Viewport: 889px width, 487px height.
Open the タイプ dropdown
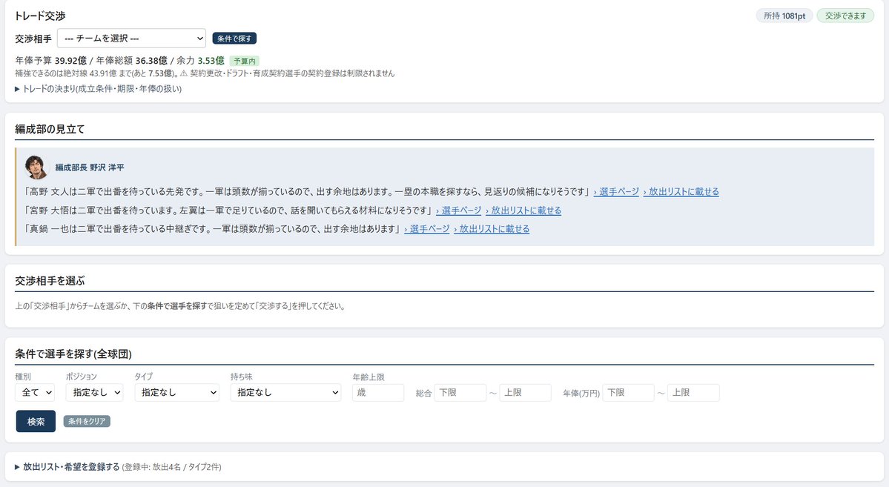click(x=177, y=392)
